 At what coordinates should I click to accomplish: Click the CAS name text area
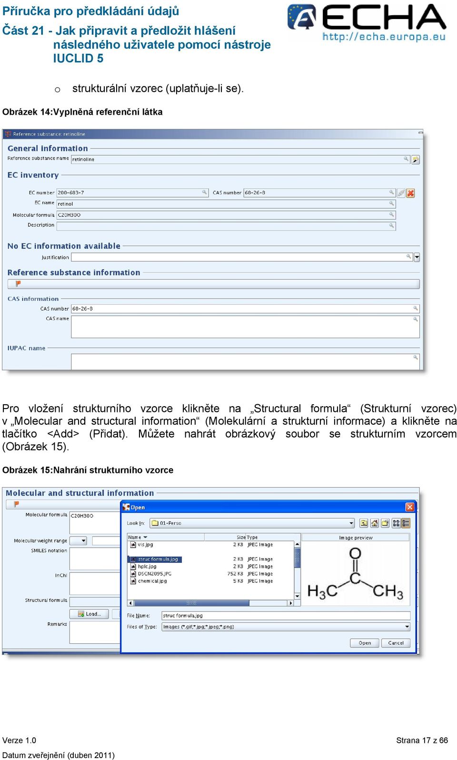click(245, 326)
